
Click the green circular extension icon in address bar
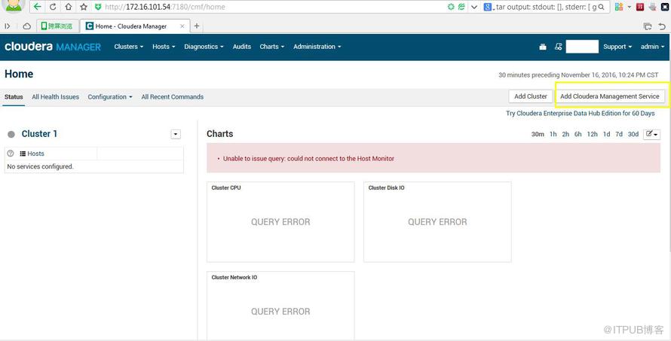point(451,7)
